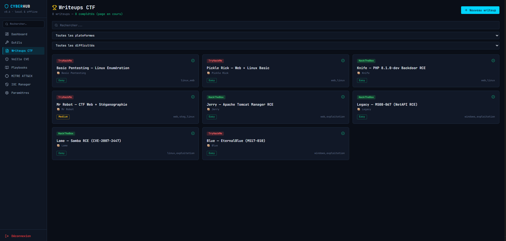Click Easy badge on Lame card
The image size is (506, 241).
tap(61, 153)
